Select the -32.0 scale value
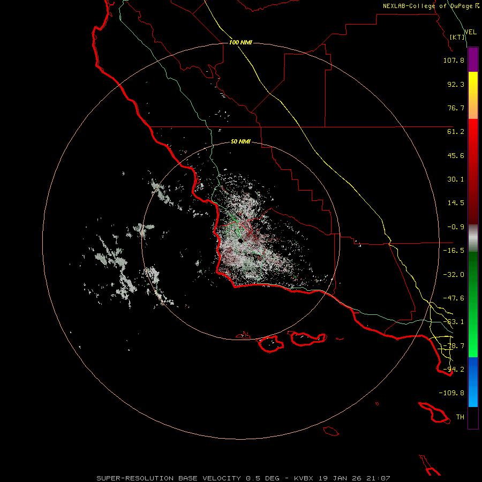 [454, 275]
